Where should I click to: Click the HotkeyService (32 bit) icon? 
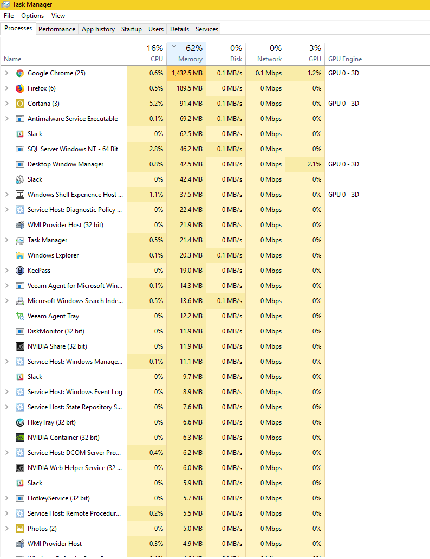point(20,498)
